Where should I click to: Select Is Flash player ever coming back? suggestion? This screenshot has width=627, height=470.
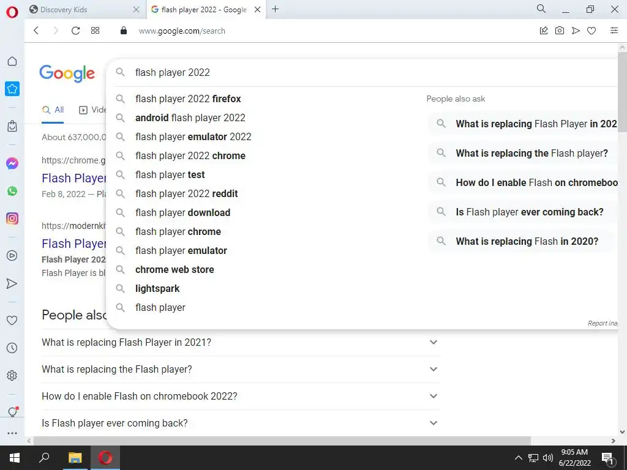point(523,212)
